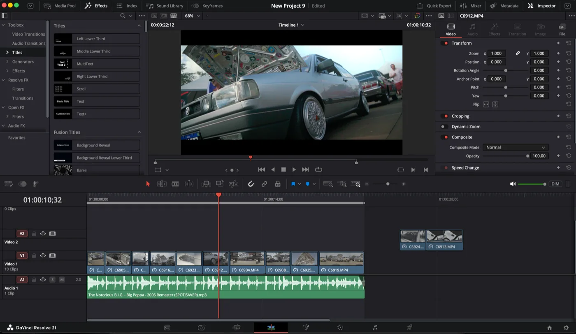This screenshot has width=576, height=334.
Task: Jump to the last frame
Action: pyautogui.click(x=305, y=169)
